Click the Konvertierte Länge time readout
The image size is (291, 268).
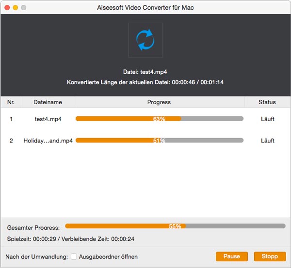click(x=145, y=82)
